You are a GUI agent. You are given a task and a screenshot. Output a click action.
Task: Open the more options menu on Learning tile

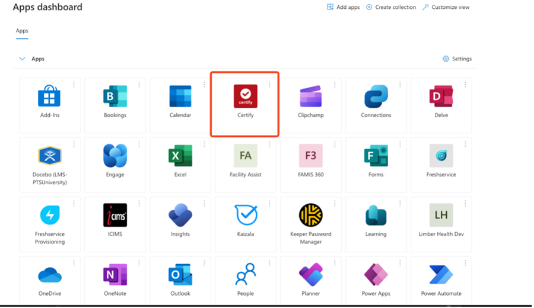pos(400,203)
